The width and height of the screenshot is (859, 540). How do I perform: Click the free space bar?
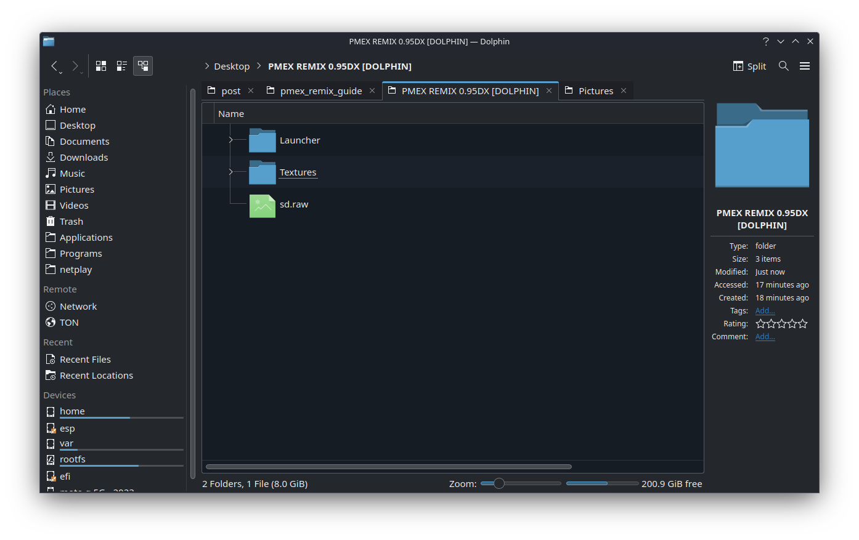[x=602, y=483]
